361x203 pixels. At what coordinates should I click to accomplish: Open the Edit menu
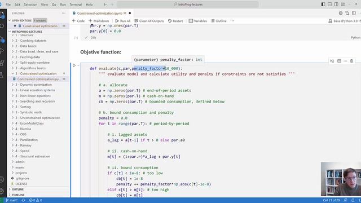tap(17, 5)
